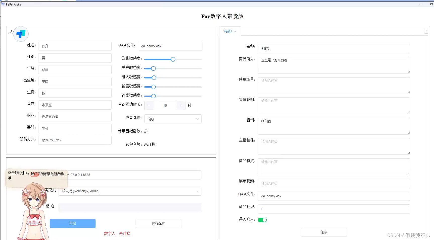Click the 联系方式 field with qq467665317
Viewport: 434px width, 240px height.
coord(75,140)
